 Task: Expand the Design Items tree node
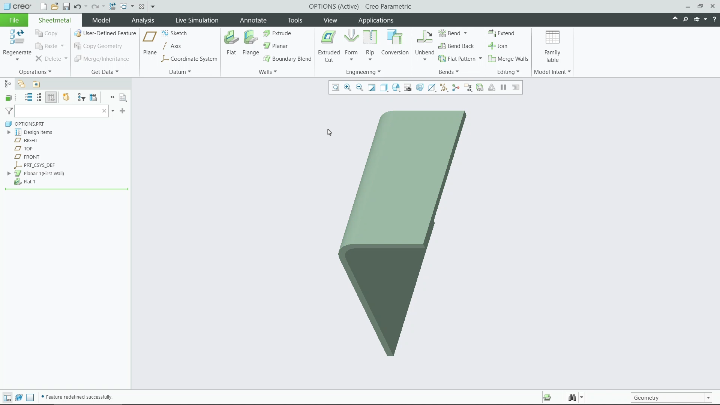click(9, 132)
